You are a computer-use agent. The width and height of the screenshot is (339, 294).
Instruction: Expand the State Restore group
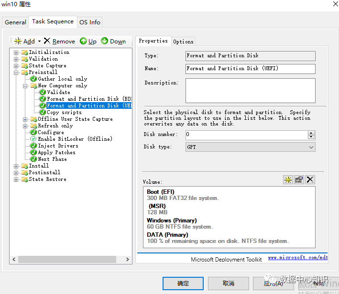[16, 179]
